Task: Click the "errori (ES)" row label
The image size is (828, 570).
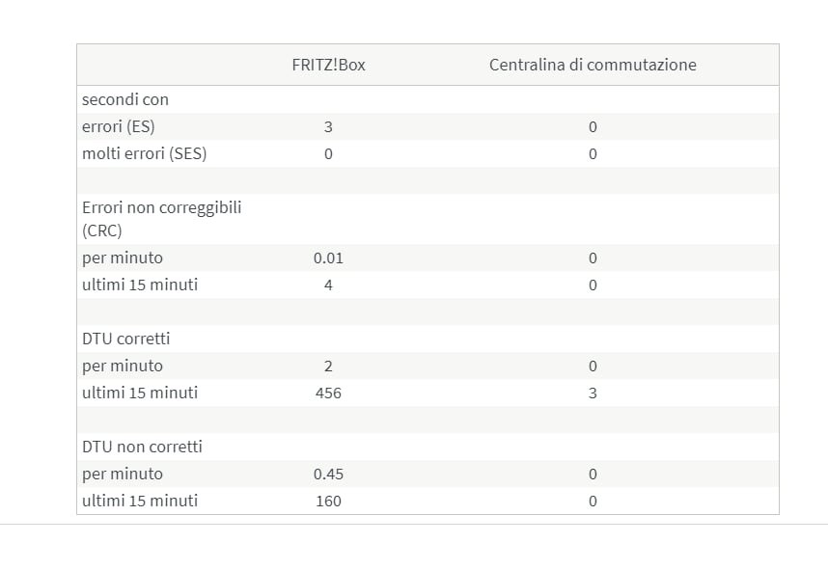Action: coord(119,126)
